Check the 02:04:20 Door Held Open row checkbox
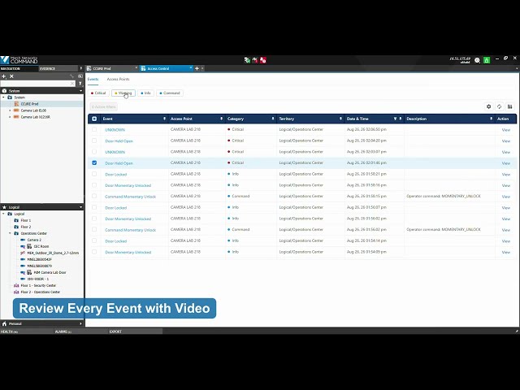This screenshot has width=520, height=390. tap(94, 141)
